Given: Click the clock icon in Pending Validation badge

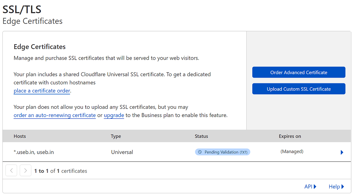Looking at the screenshot, I should pyautogui.click(x=200, y=152).
